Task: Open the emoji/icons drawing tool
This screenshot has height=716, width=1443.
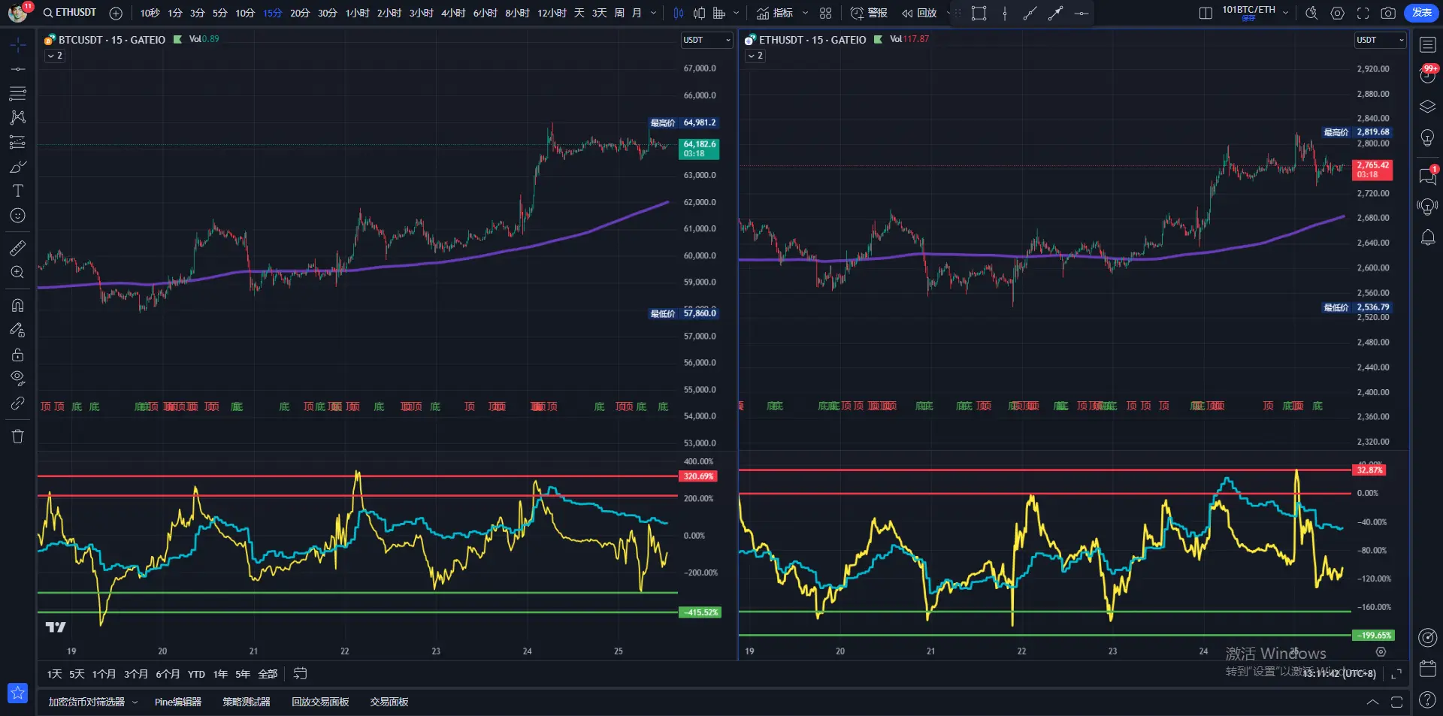Action: (17, 216)
